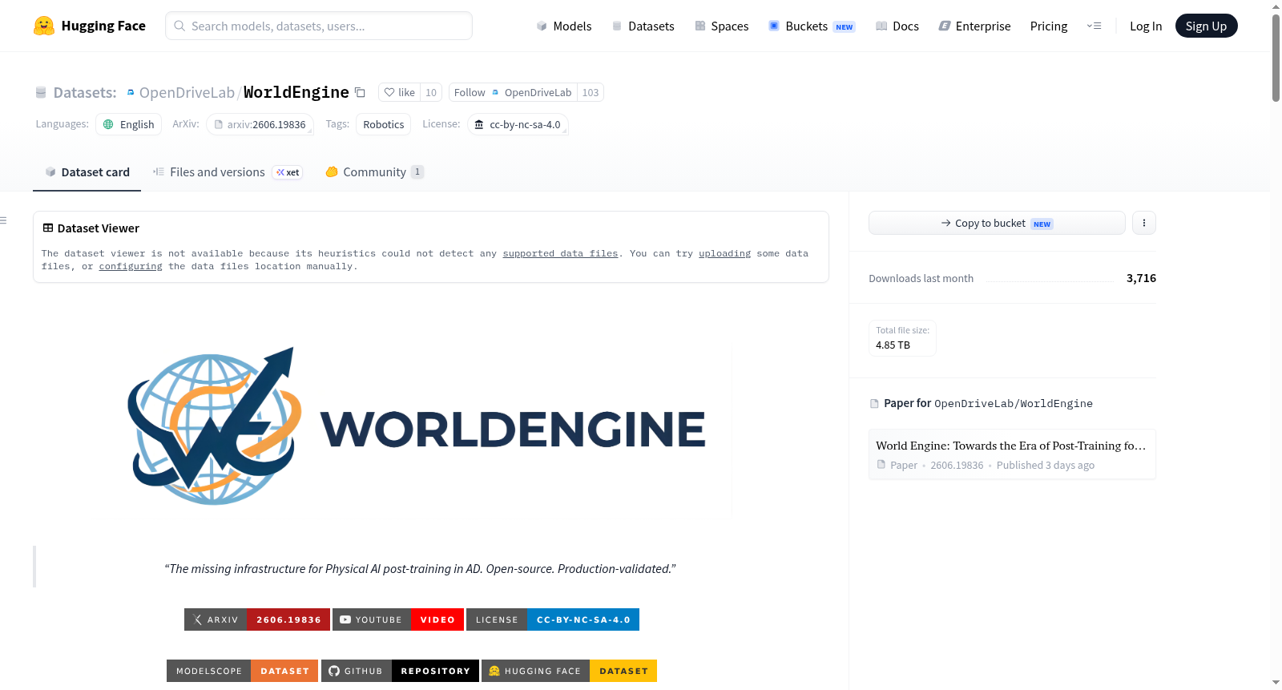The height and width of the screenshot is (690, 1282).
Task: Go to the Pricing page
Action: (1049, 26)
